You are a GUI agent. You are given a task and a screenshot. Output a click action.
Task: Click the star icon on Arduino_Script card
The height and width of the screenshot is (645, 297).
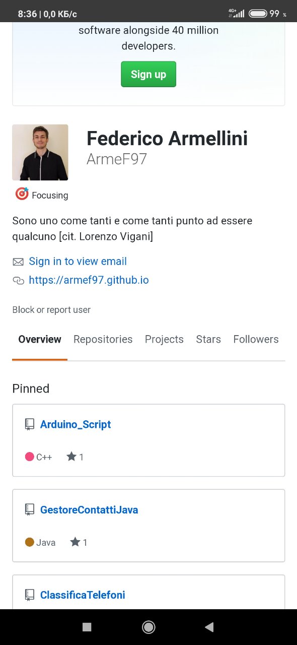(71, 457)
